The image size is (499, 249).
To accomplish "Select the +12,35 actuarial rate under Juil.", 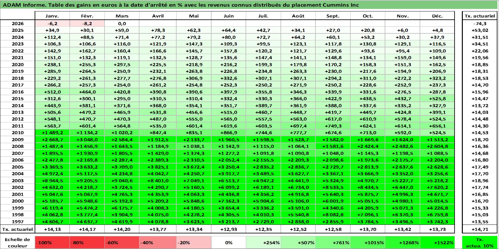I will (263, 229).
